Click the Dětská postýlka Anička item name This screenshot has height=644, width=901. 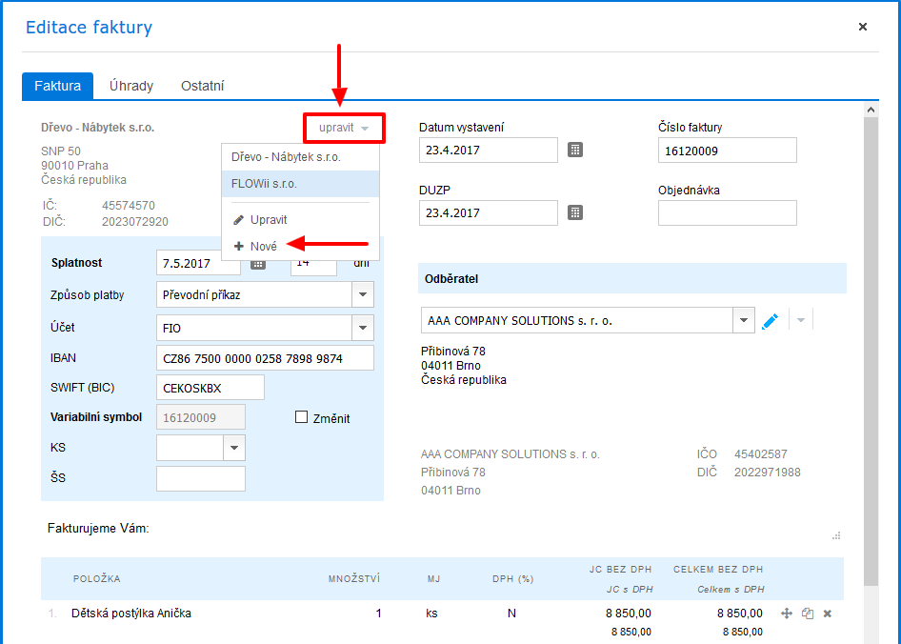(131, 614)
